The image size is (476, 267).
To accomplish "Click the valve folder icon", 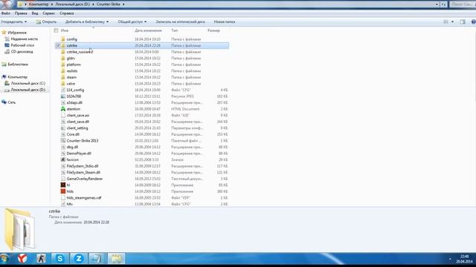I will pyautogui.click(x=62, y=84).
